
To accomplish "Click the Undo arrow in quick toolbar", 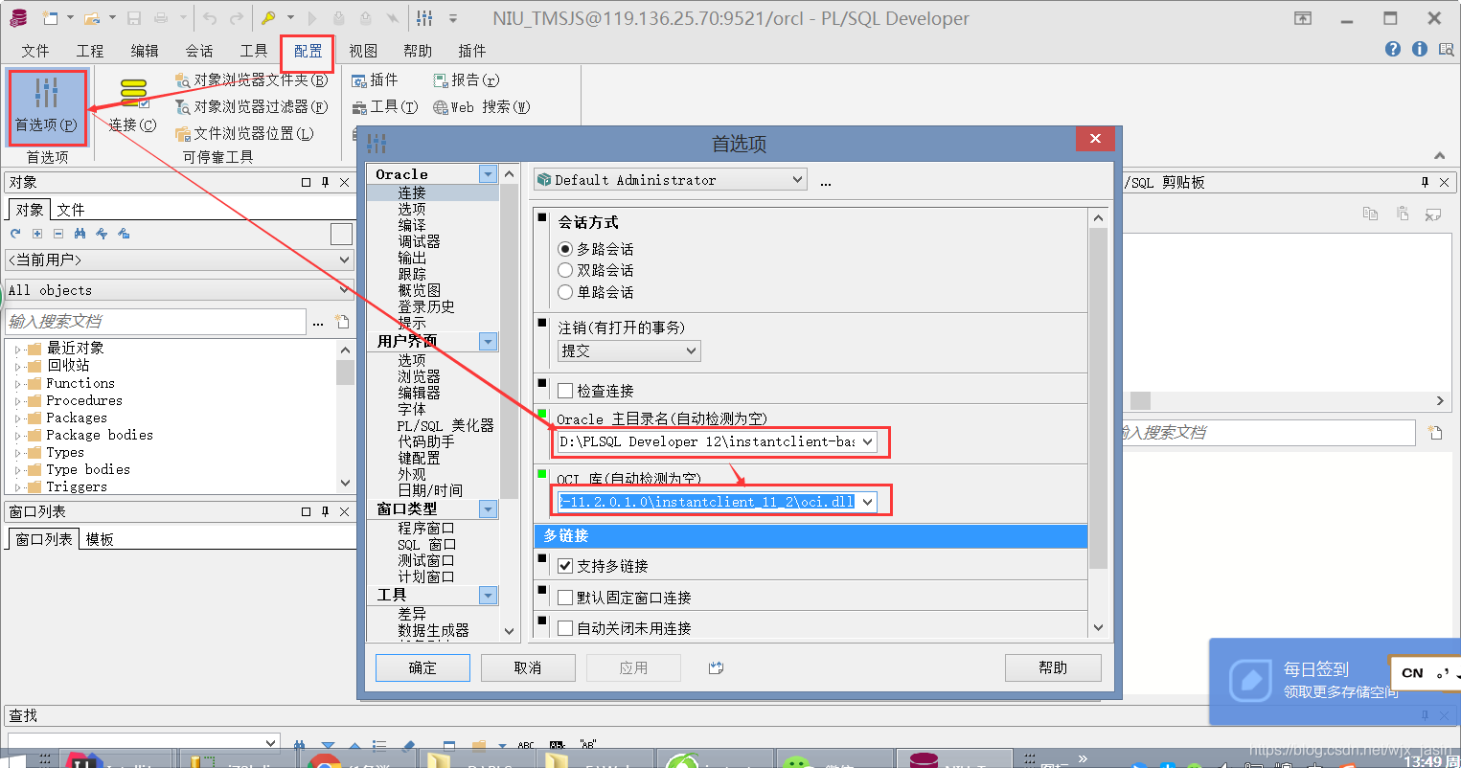I will click(211, 18).
